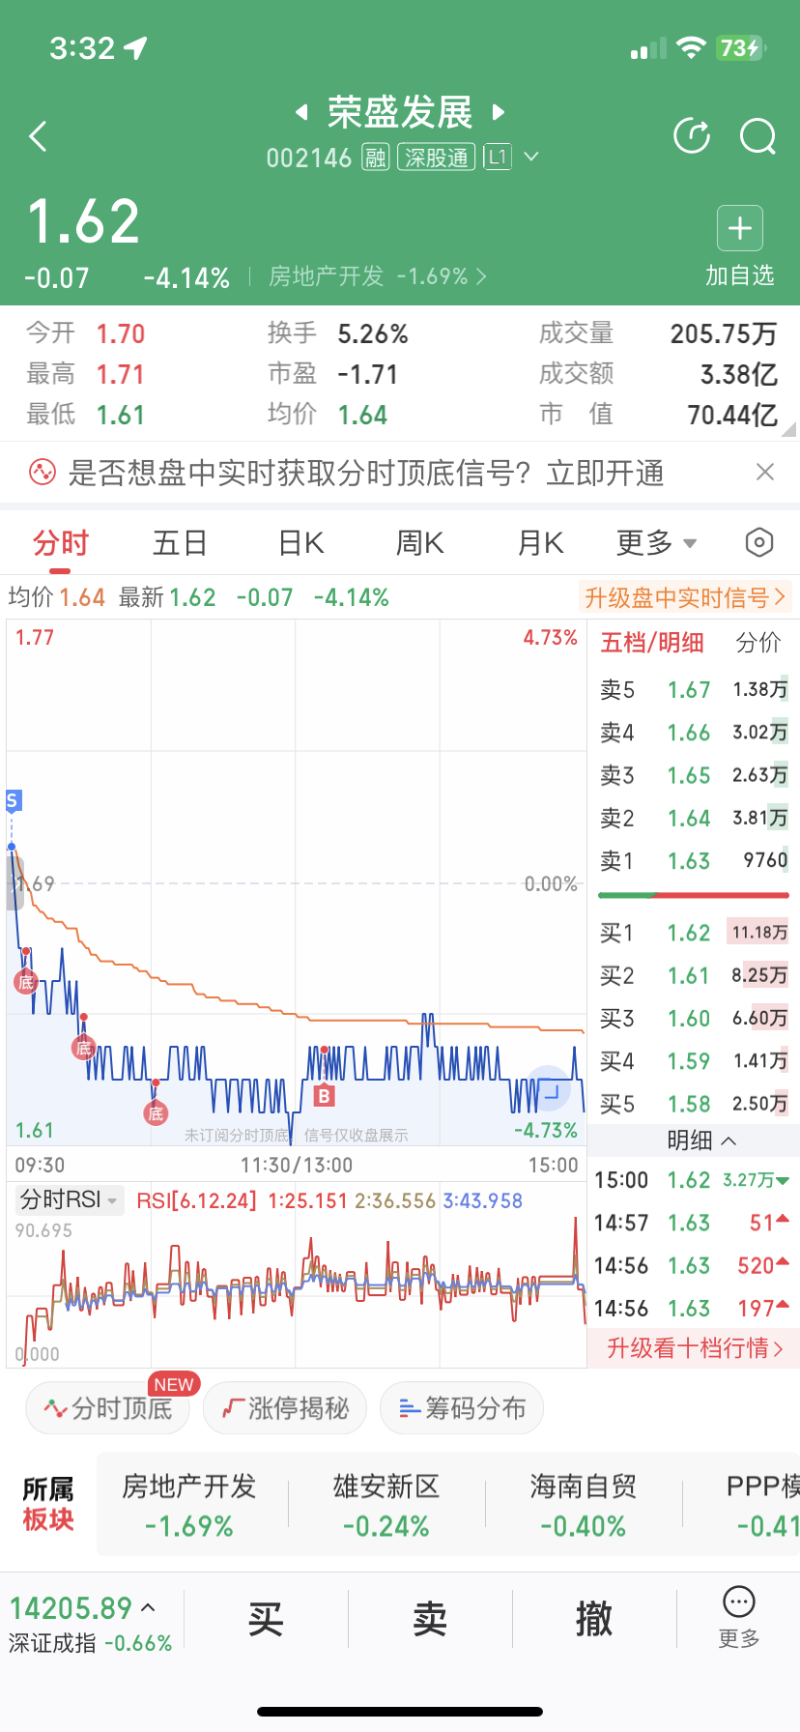Viewport: 800px width, 1732px height.
Task: Tap the 14:57 trade detail row
Action: 694,1223
